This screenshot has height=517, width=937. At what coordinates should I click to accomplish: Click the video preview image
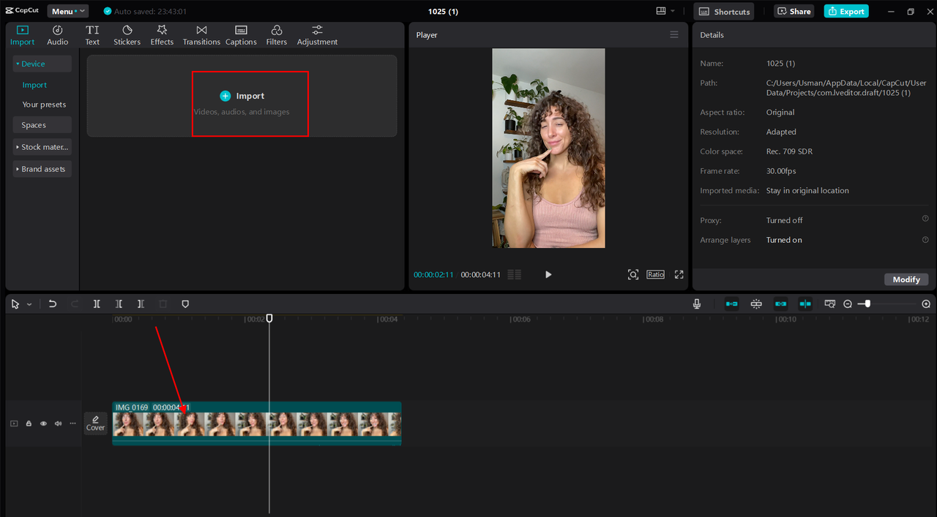548,148
